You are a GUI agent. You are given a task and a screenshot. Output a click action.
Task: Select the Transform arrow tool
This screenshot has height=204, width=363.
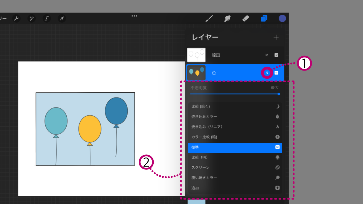62,19
